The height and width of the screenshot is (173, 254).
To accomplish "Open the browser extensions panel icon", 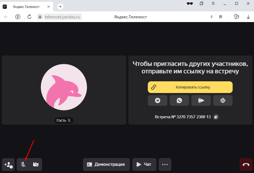I will coord(237,17).
